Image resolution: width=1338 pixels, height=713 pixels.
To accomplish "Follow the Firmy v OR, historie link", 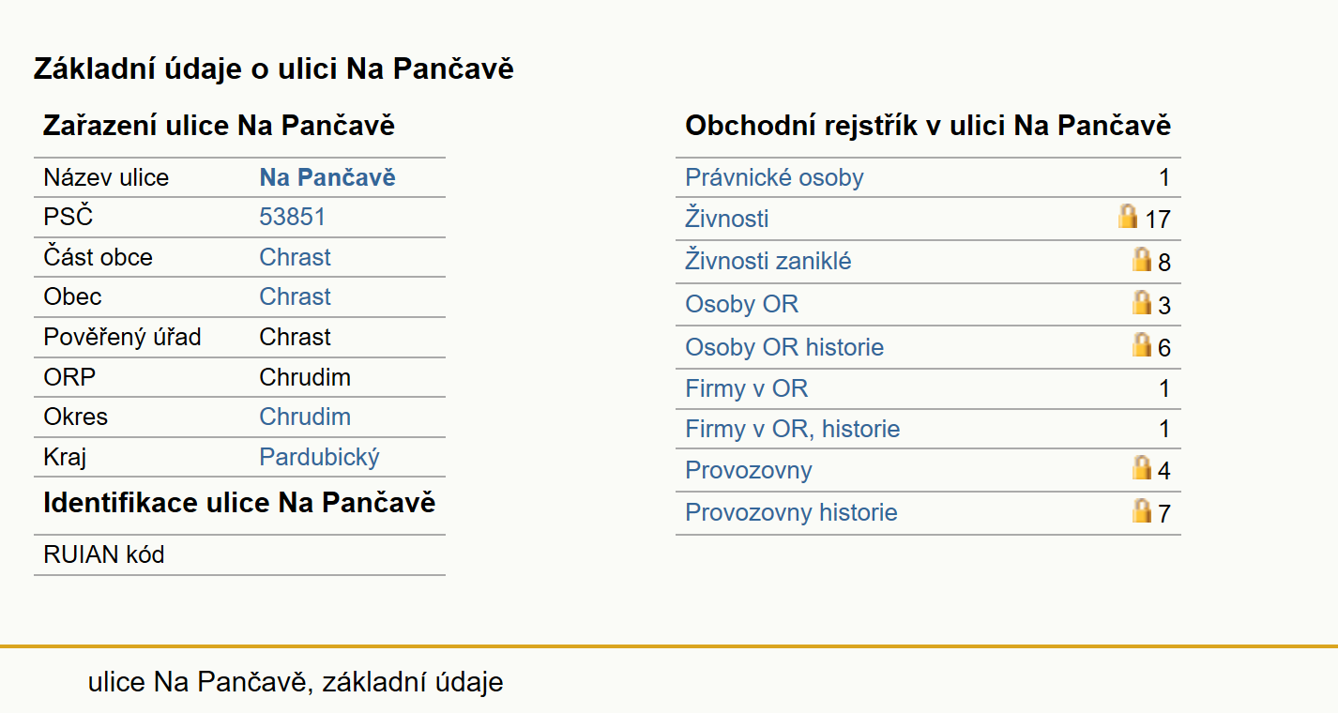I will [x=793, y=429].
